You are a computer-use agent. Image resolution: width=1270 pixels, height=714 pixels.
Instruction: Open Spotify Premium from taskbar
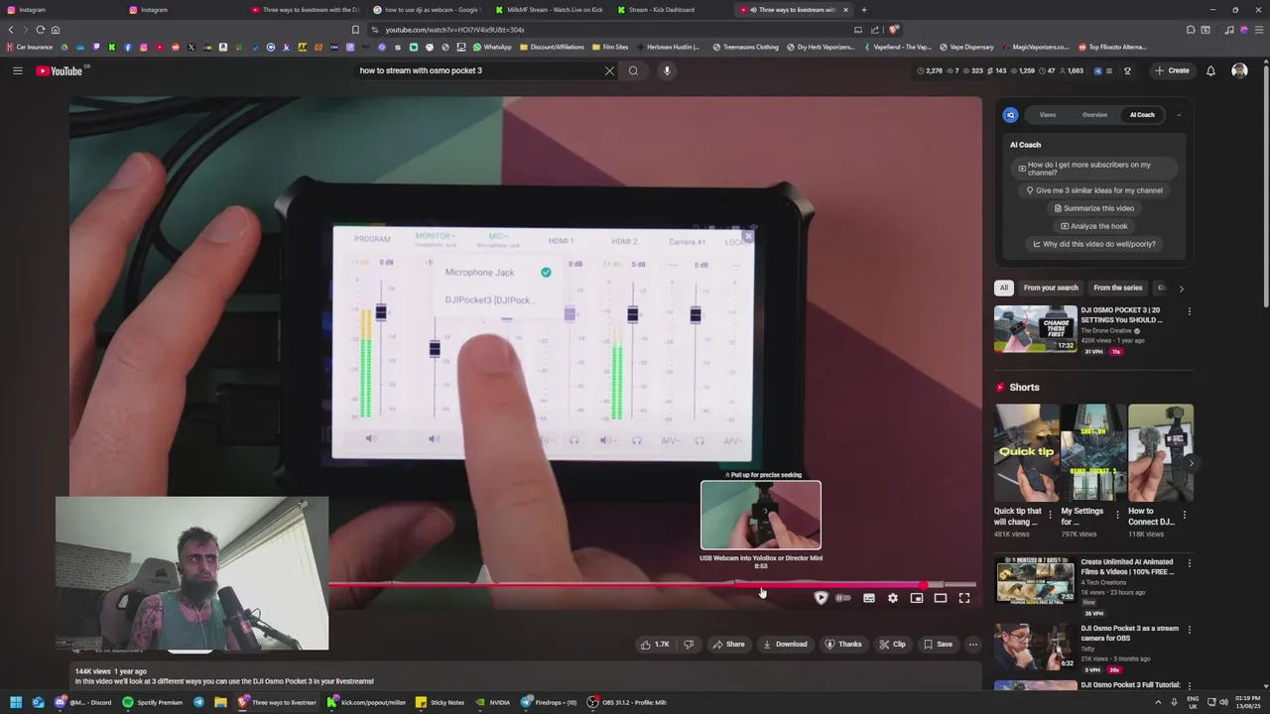[153, 702]
